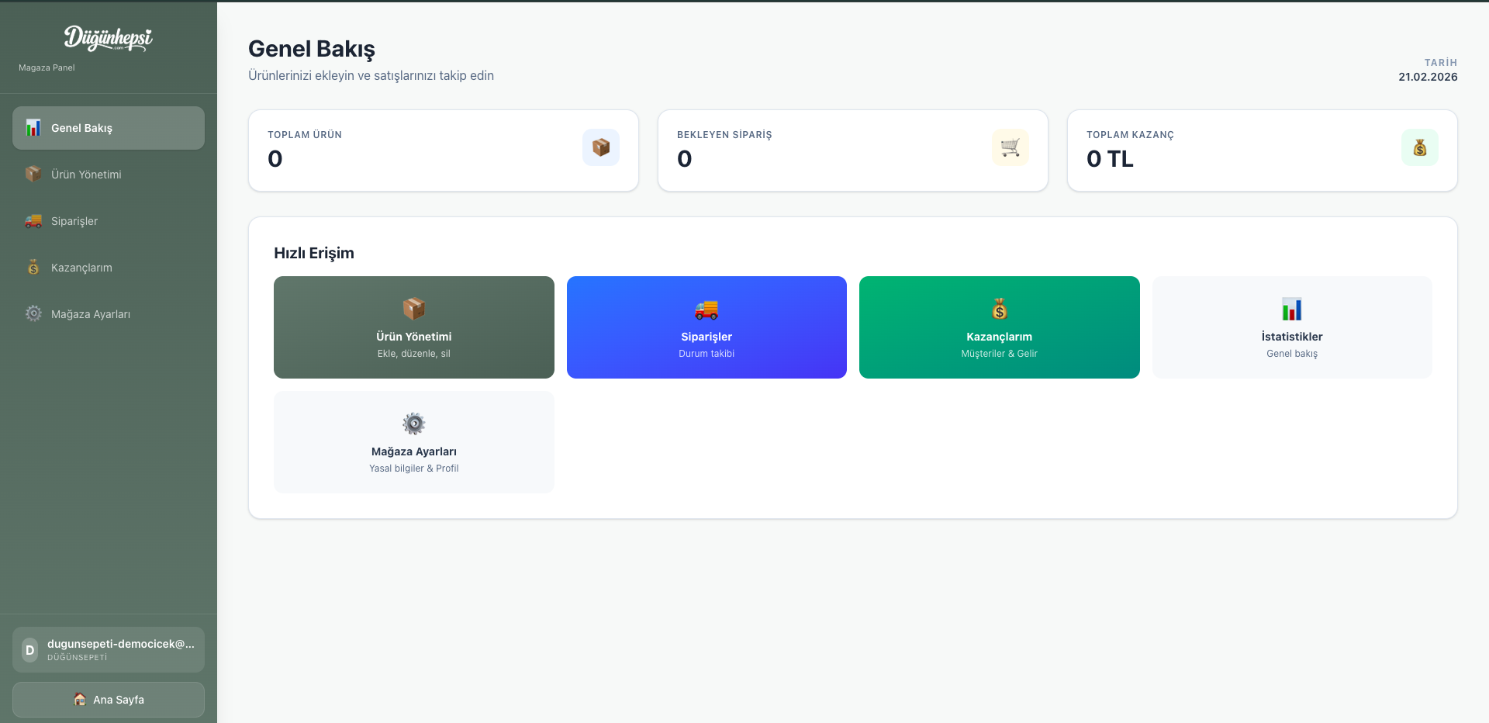Click the user avatar 'D' badge
This screenshot has height=723, width=1489.
(29, 650)
